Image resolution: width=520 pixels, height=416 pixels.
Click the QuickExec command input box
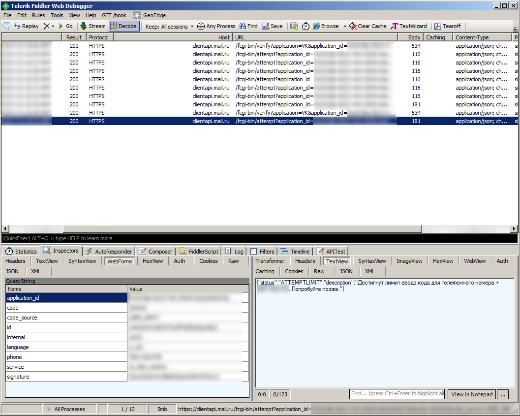click(259, 238)
